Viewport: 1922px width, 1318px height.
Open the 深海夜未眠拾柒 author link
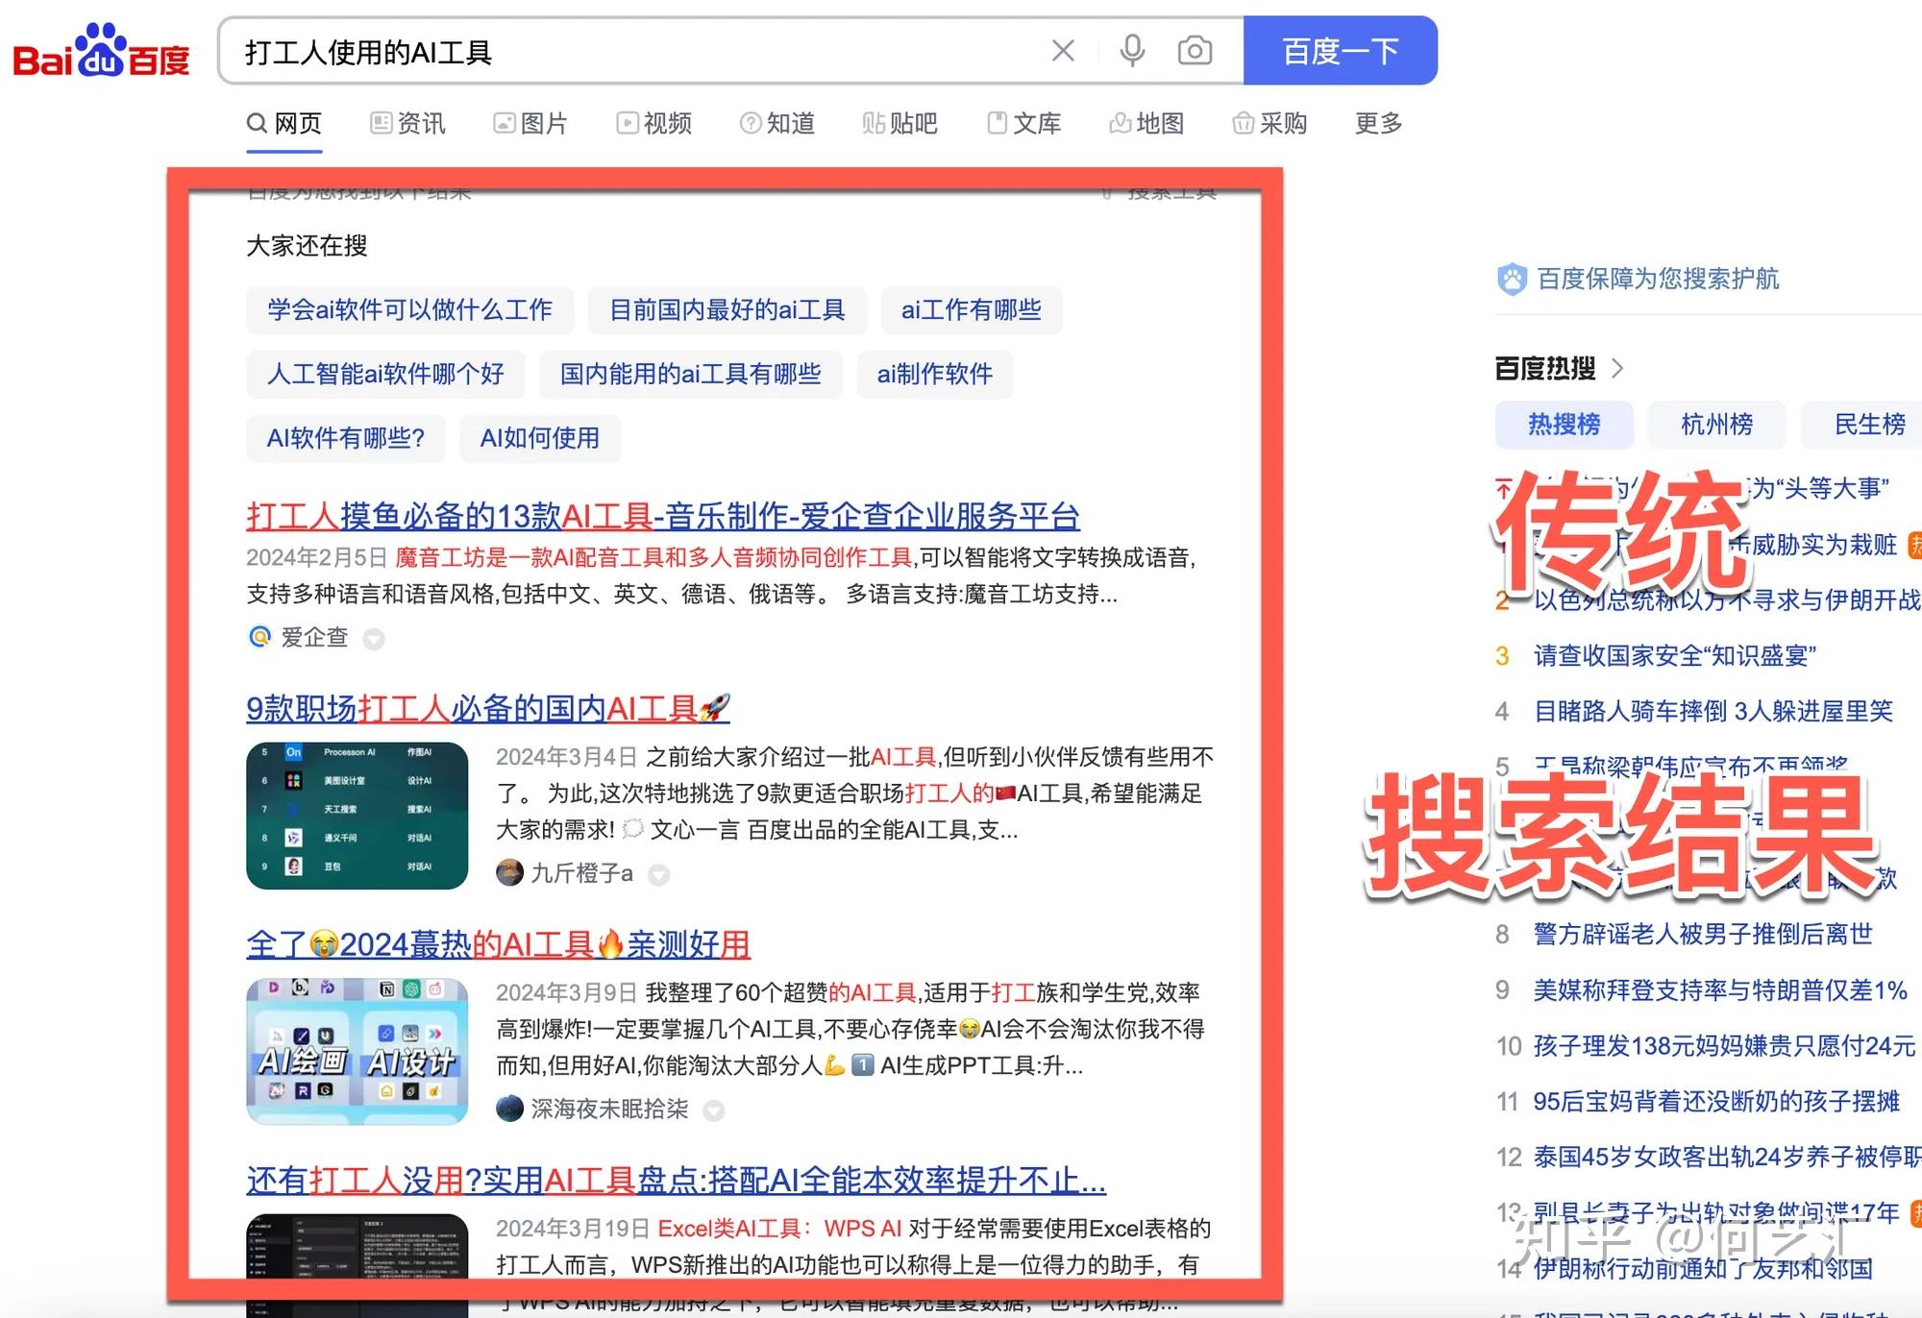click(609, 1109)
